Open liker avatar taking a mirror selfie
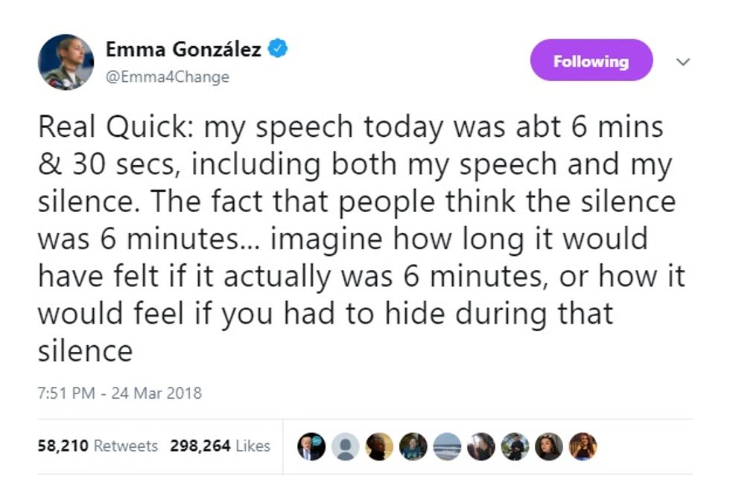Image resolution: width=730 pixels, height=485 pixels. click(x=481, y=446)
